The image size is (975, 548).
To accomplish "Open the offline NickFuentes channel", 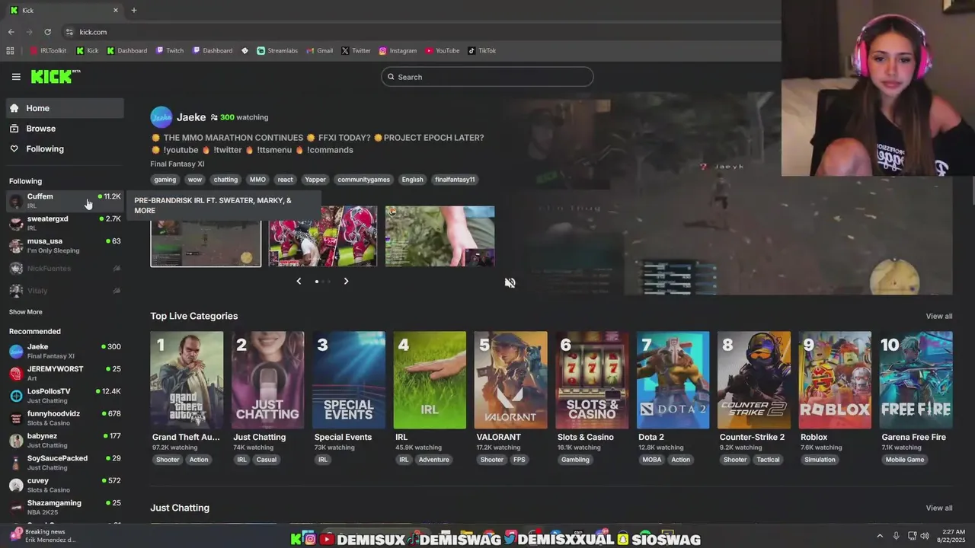I will 65,269.
